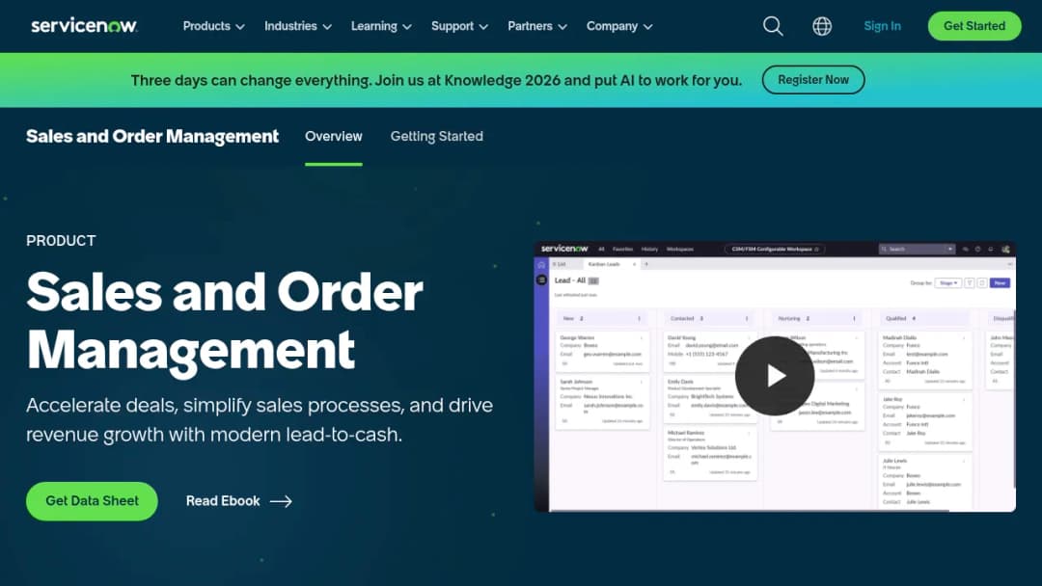This screenshot has width=1042, height=586.
Task: Switch to the Getting Started tab
Action: 437,136
